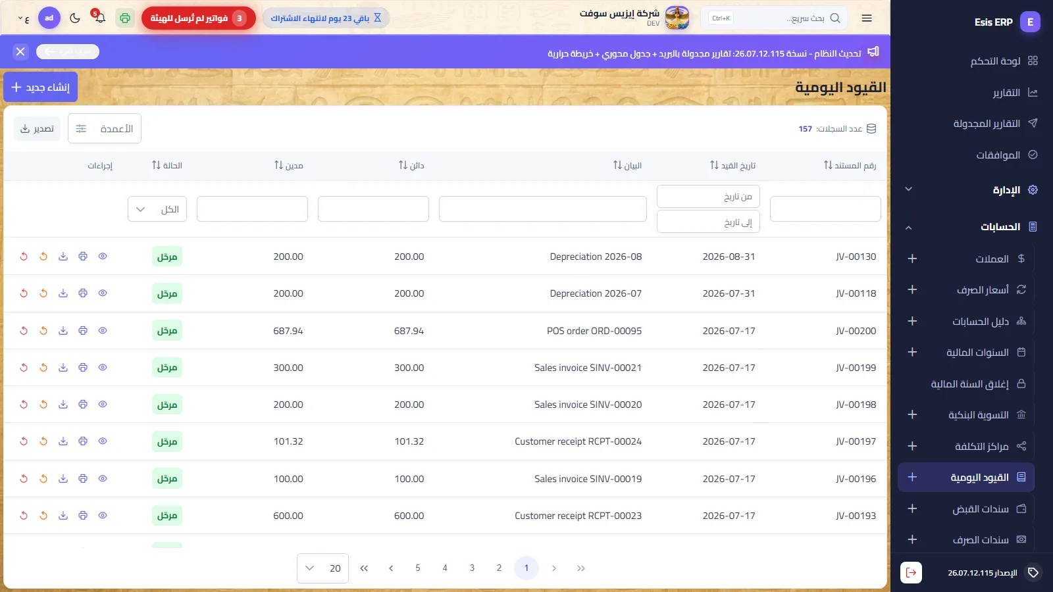
Task: Download journal entry JV-00199
Action: click(63, 368)
